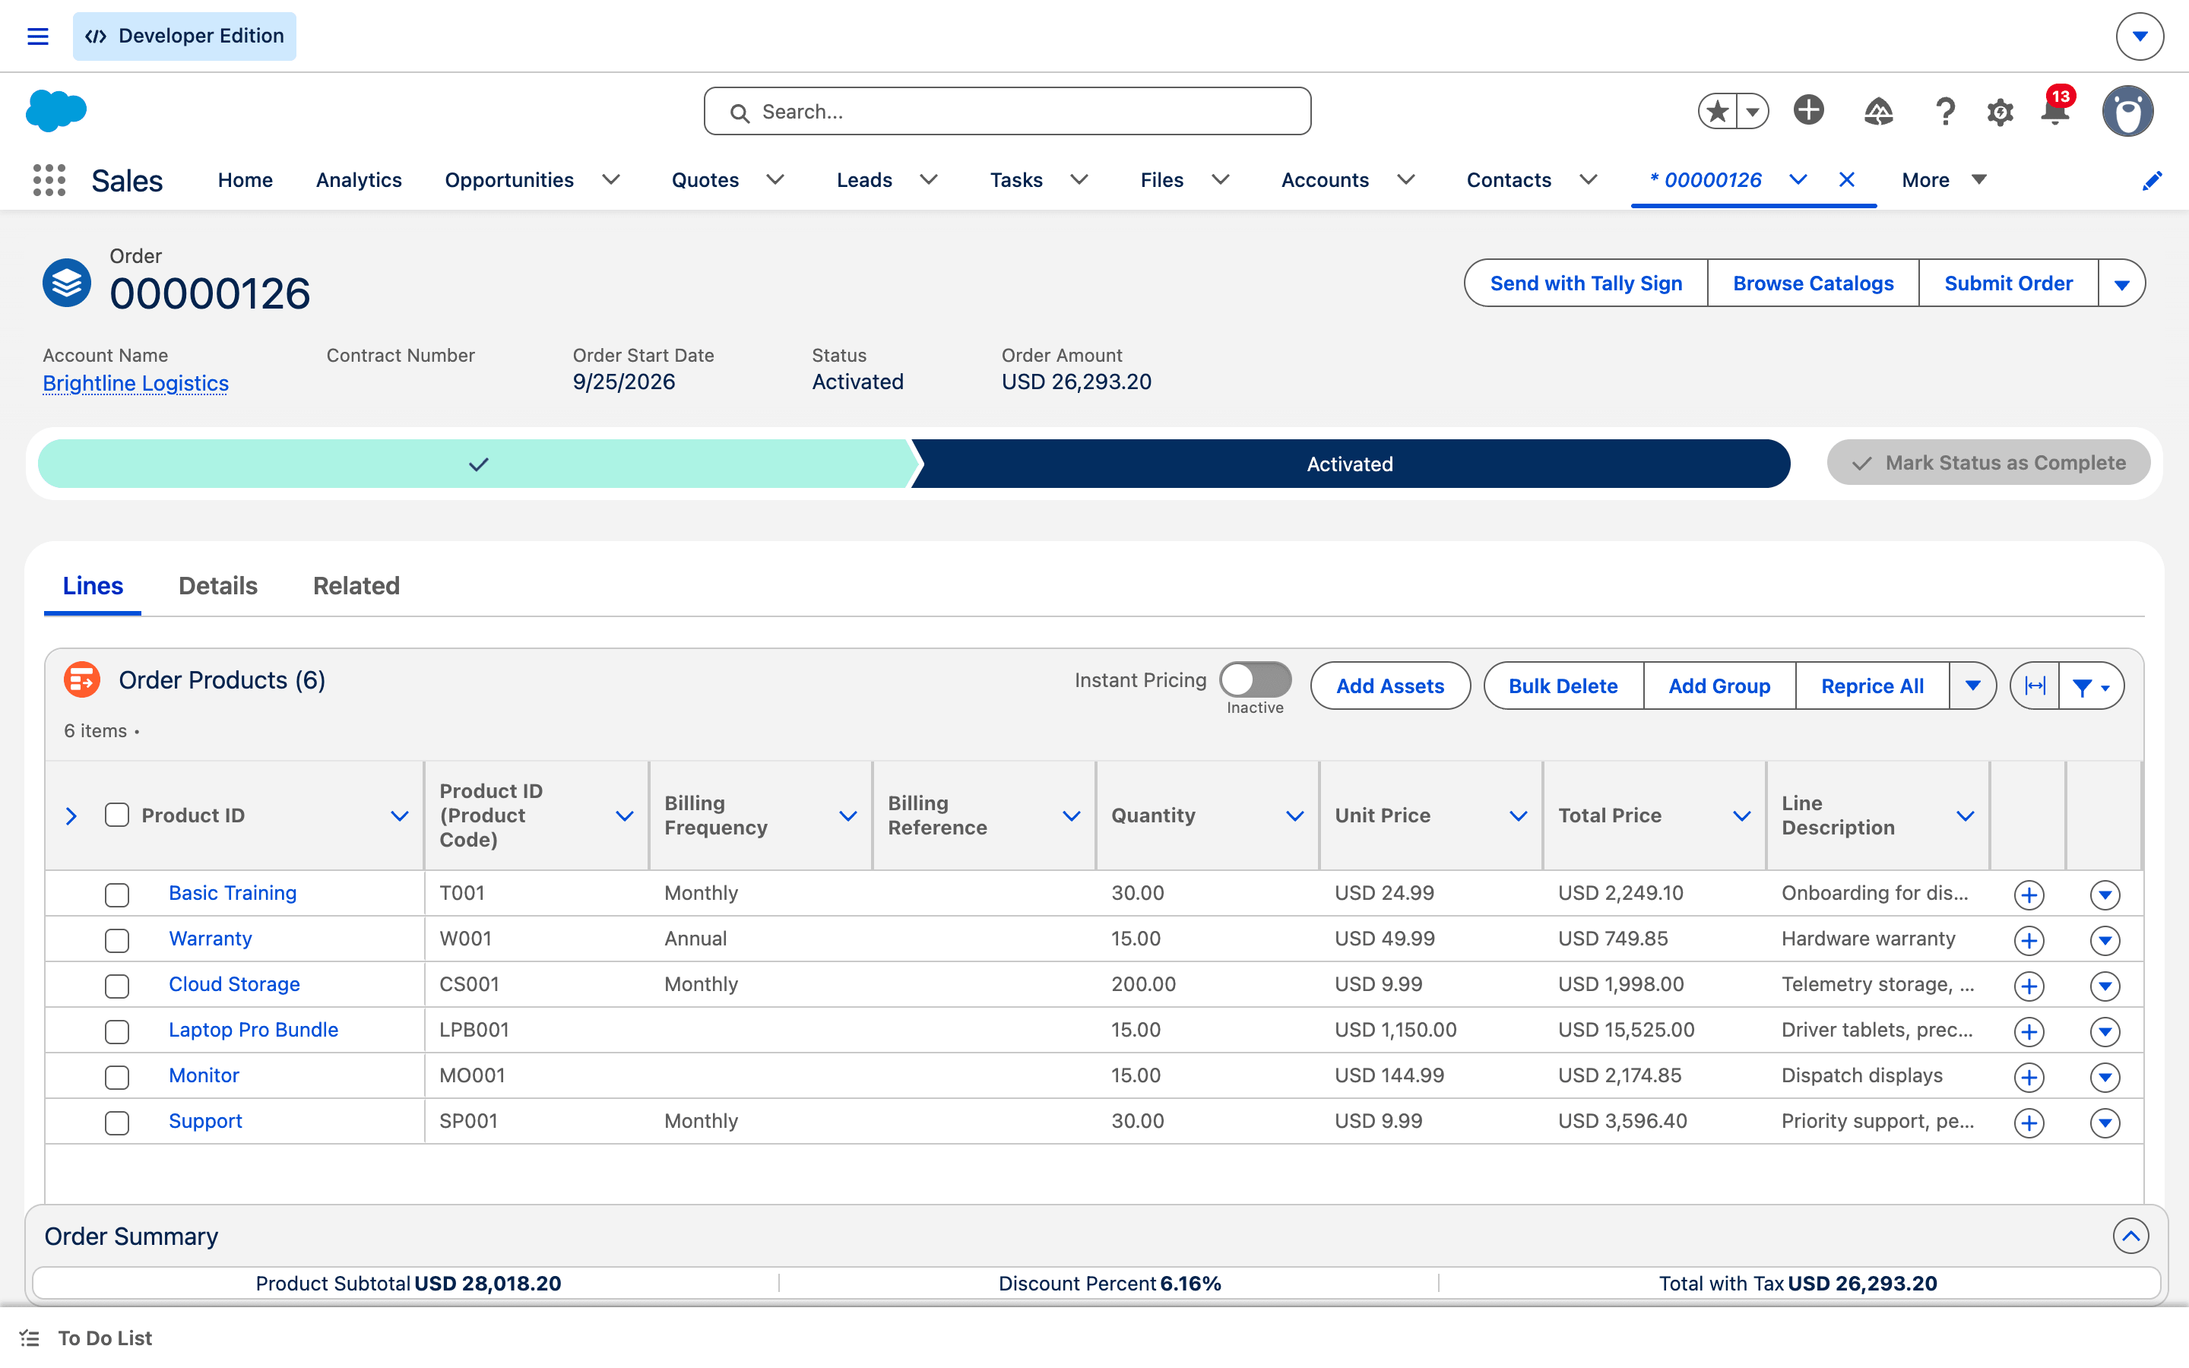This screenshot has height=1368, width=2189.
Task: Open the App Launcher grid icon
Action: (x=49, y=180)
